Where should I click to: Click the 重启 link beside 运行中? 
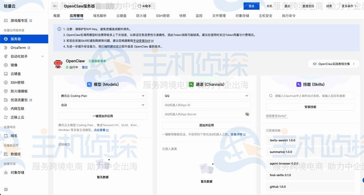tap(85, 67)
